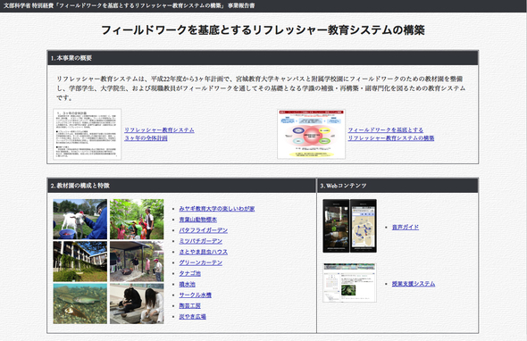Open the 噴水池 link

tap(188, 284)
